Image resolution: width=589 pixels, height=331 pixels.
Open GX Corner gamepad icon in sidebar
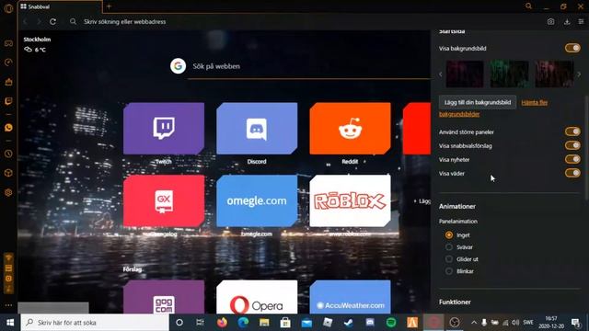pyautogui.click(x=8, y=43)
